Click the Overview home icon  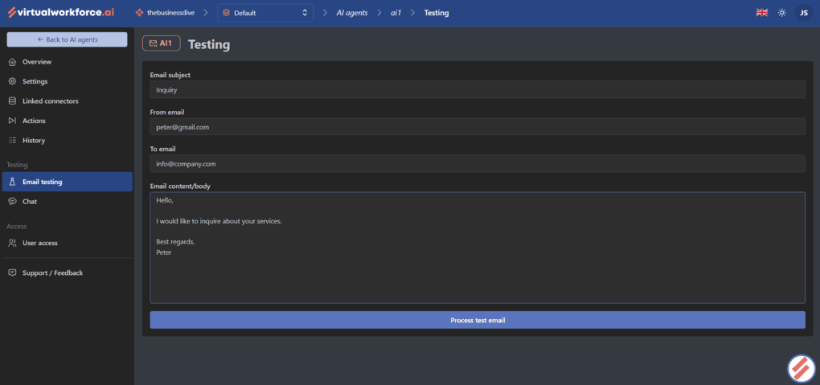(13, 62)
